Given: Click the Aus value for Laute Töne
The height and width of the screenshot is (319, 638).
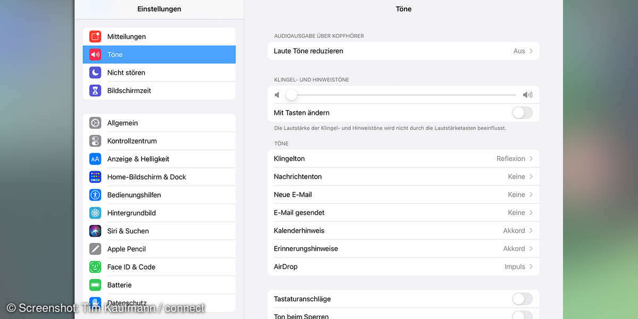Looking at the screenshot, I should [519, 51].
